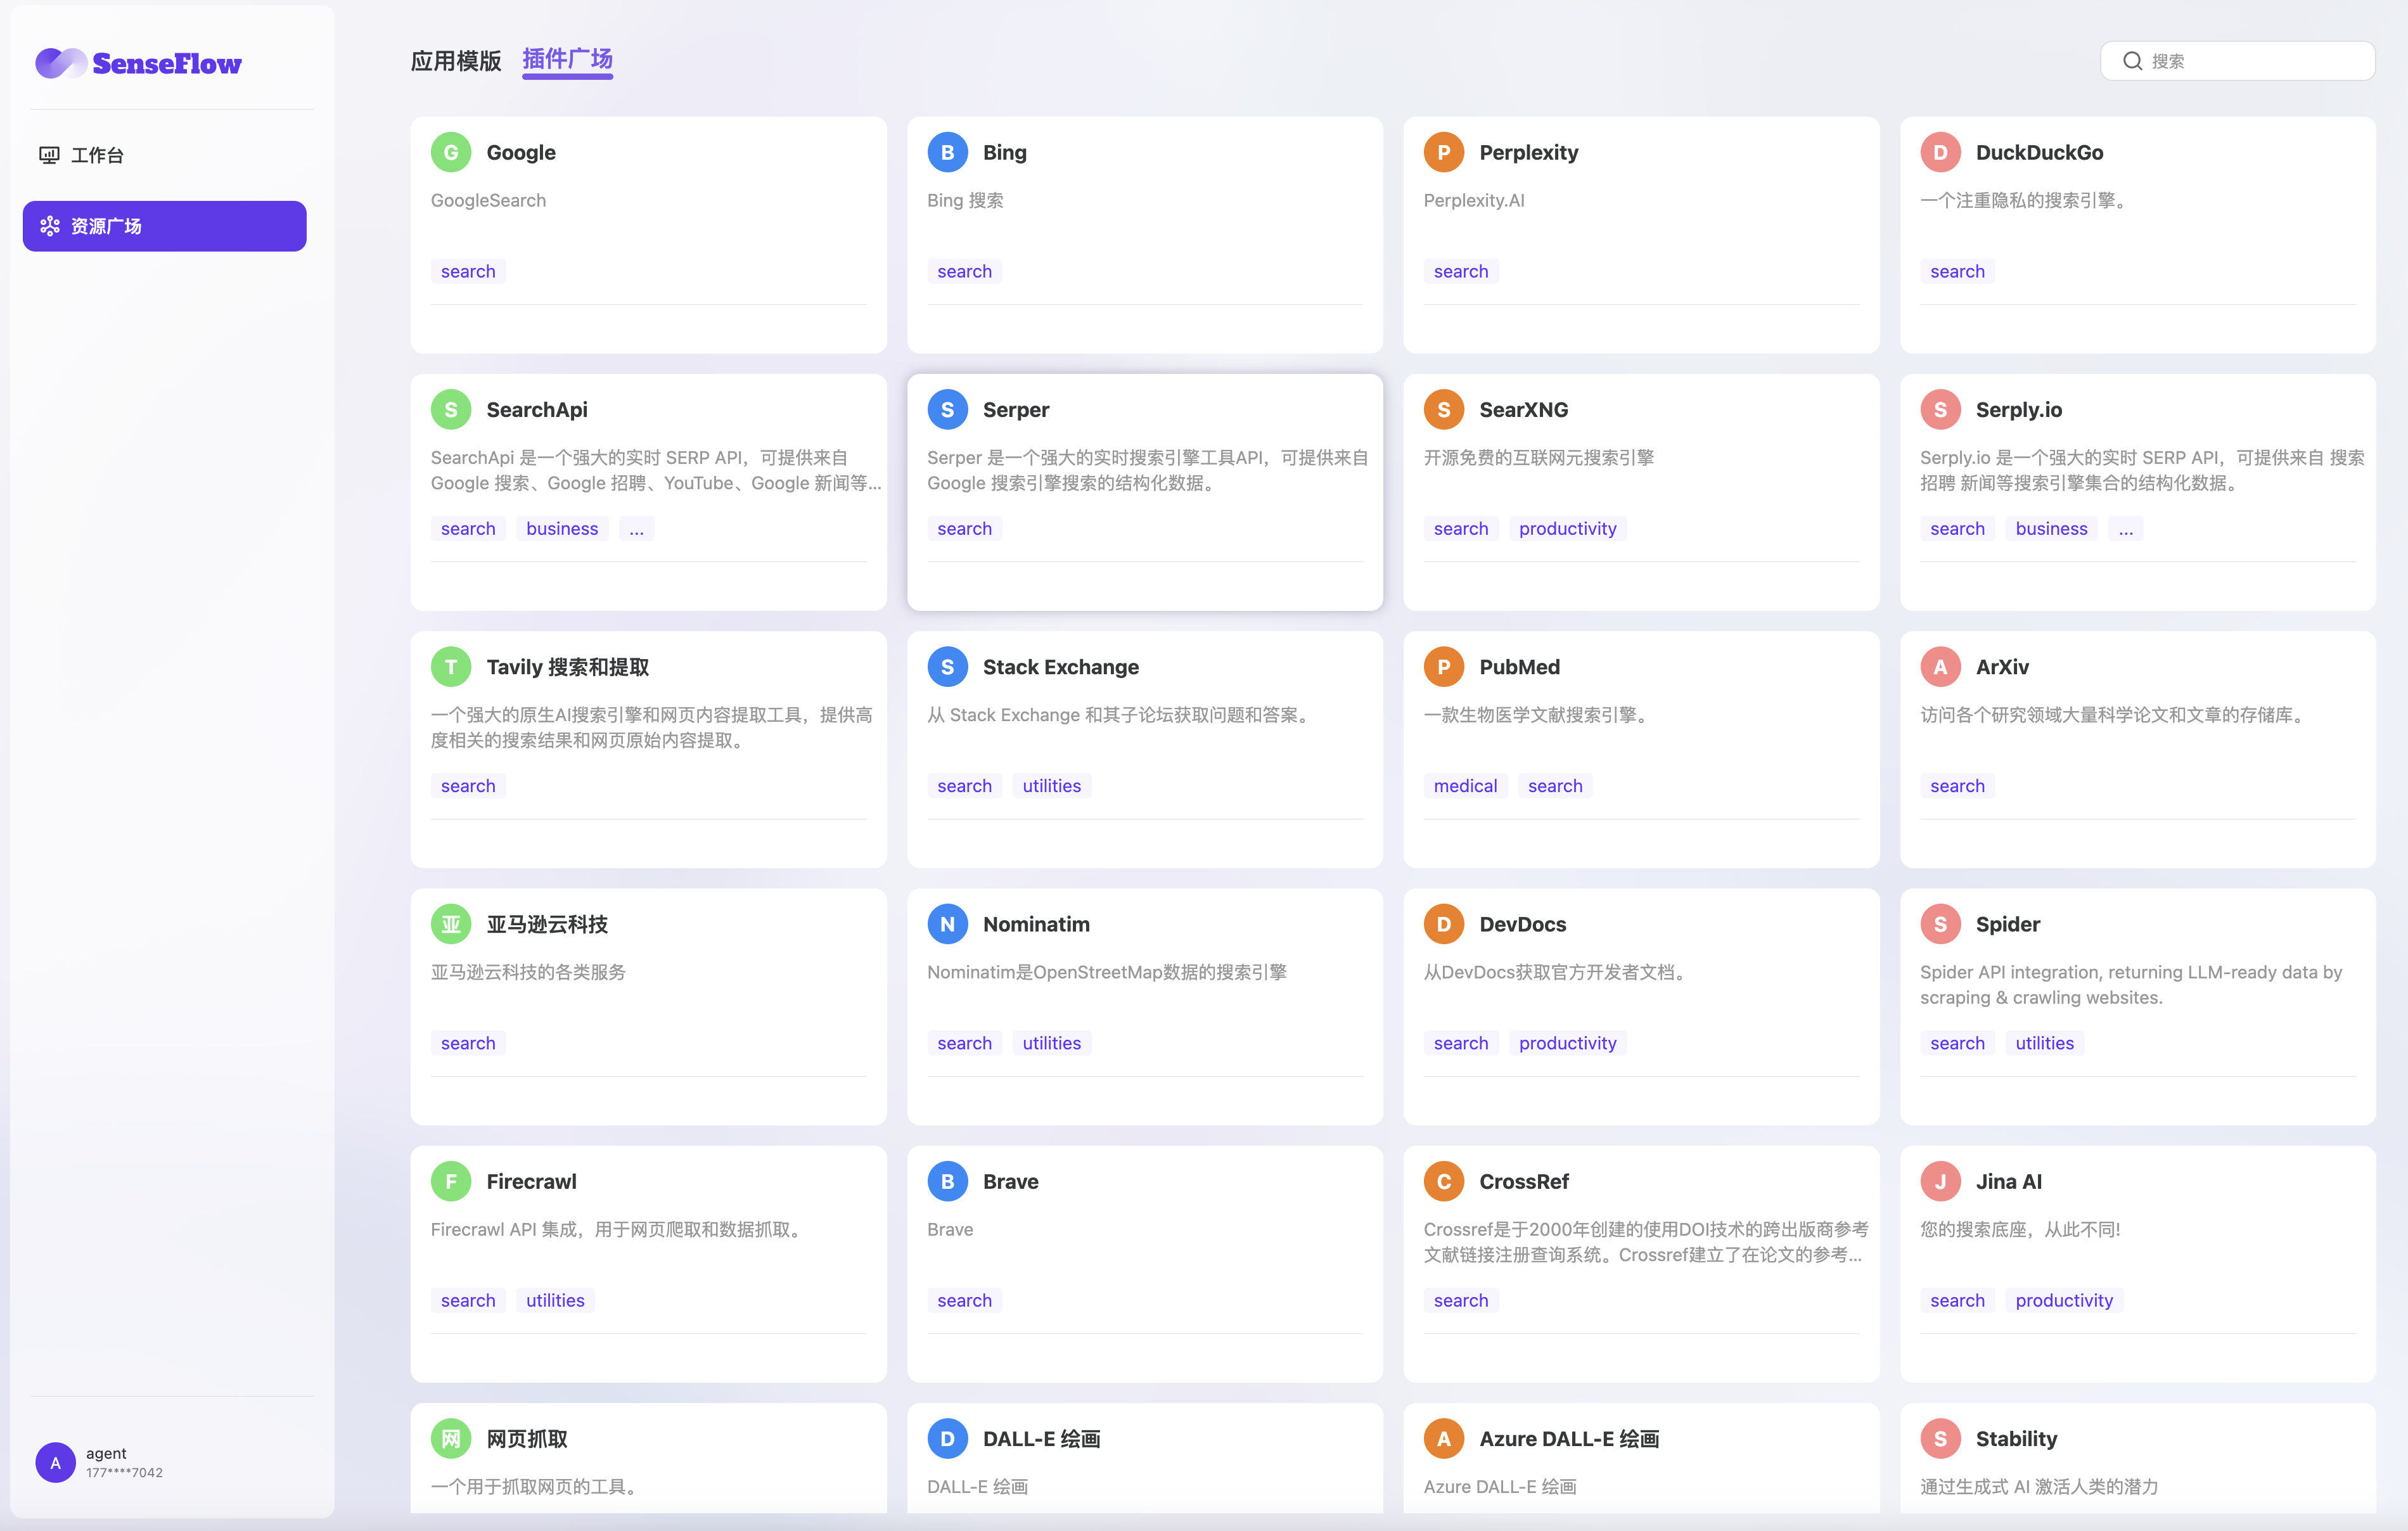Screen dimensions: 2408x1531
Task: Click the orange SearXNG icon
Action: click(1444, 409)
